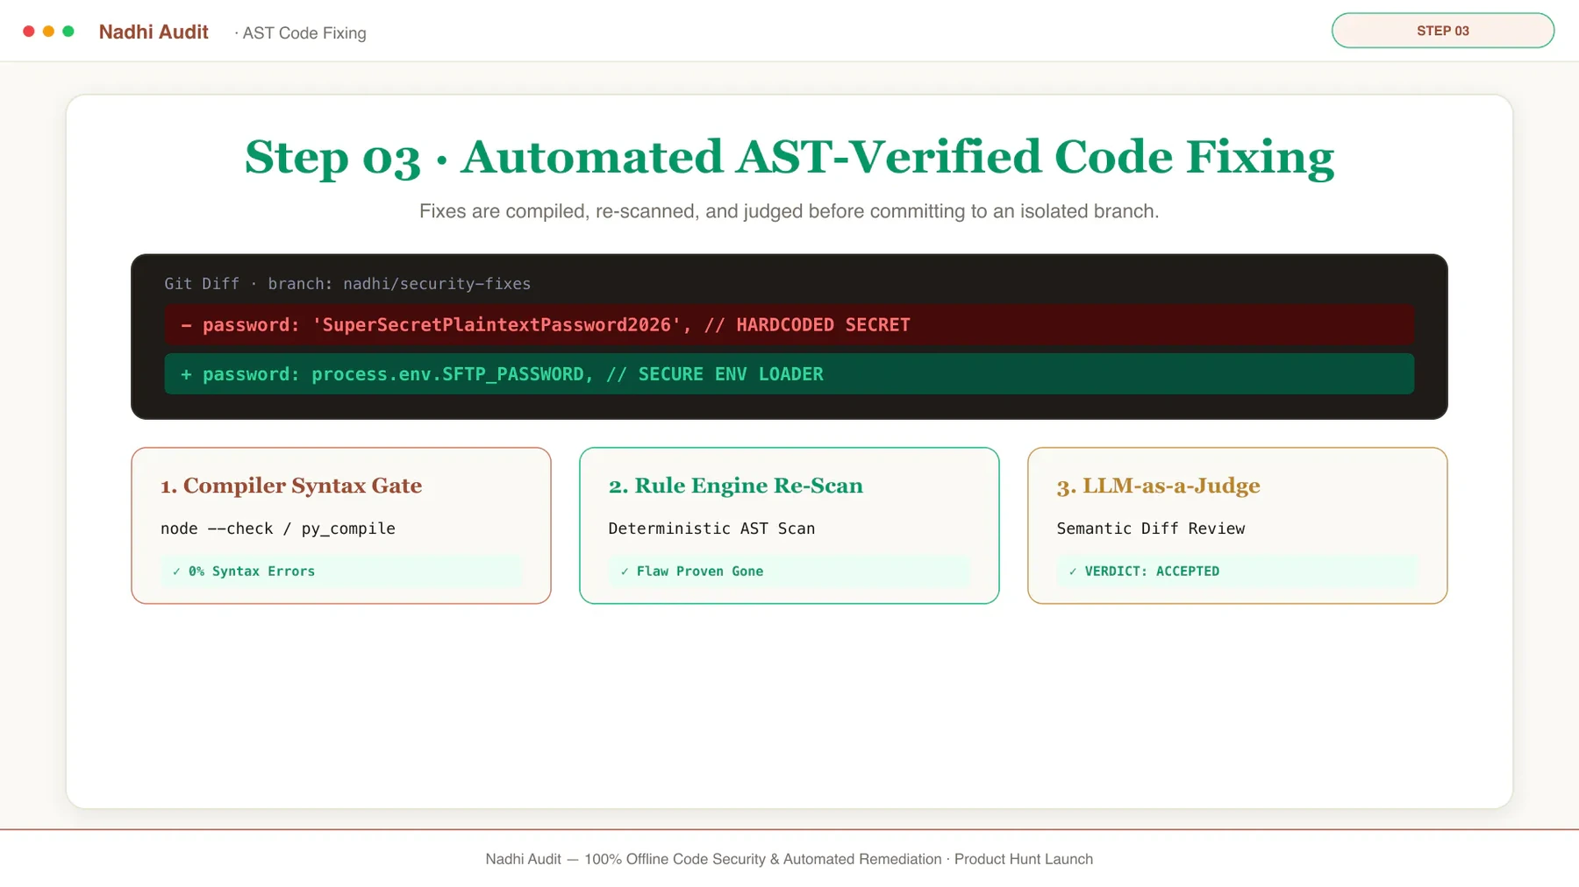The image size is (1579, 887).
Task: Click the '· AST Code Fixing' header label
Action: click(300, 33)
